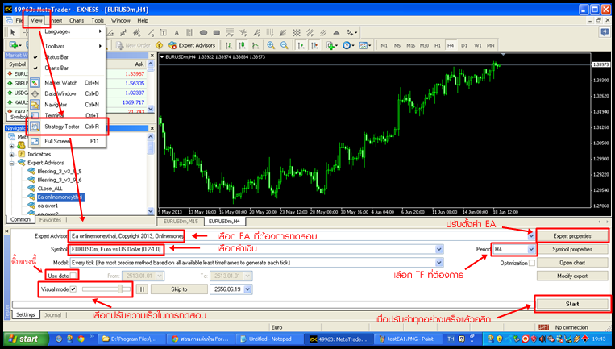Zoom in on the chart

[x=271, y=45]
